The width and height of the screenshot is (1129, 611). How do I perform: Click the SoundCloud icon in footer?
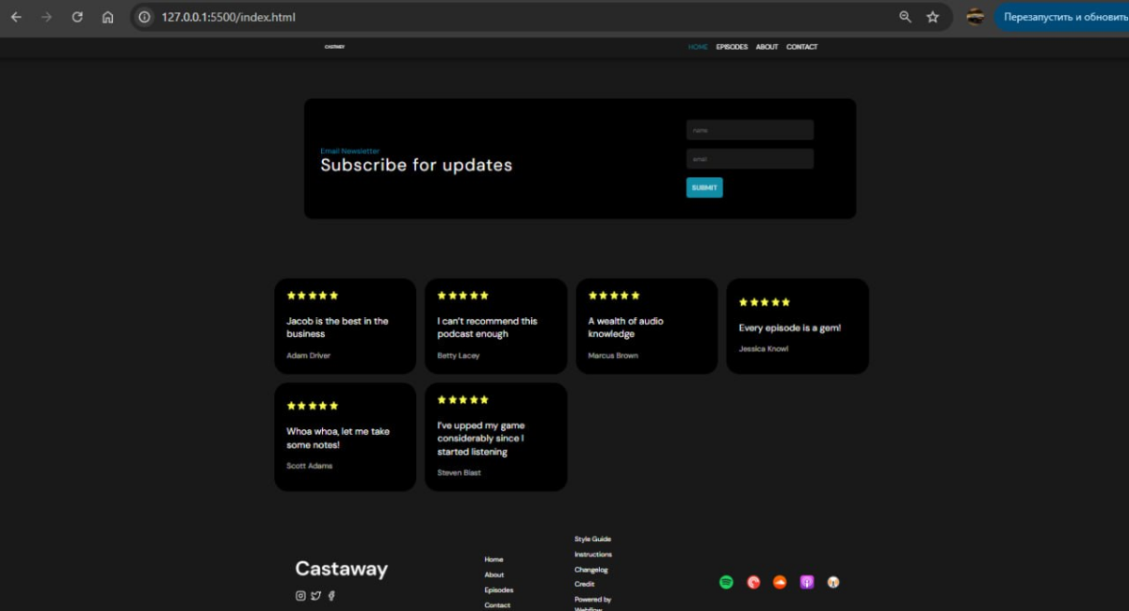click(780, 583)
